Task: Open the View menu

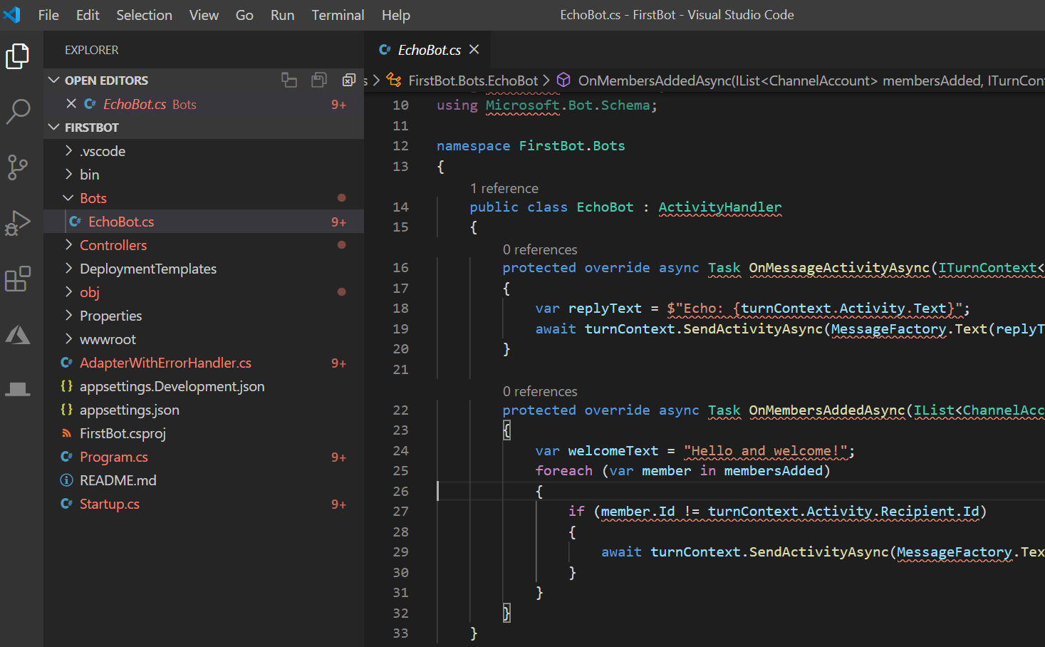Action: pyautogui.click(x=204, y=15)
